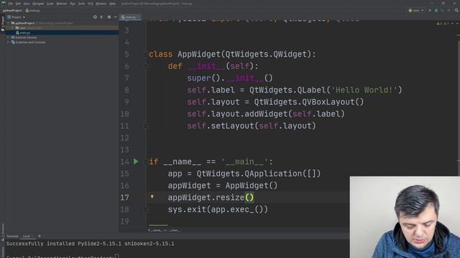Open the View menu
Screen dimensions: 460x258
tap(27, 4)
